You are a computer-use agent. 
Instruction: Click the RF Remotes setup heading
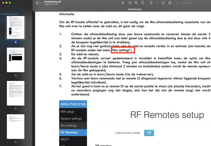(167, 115)
